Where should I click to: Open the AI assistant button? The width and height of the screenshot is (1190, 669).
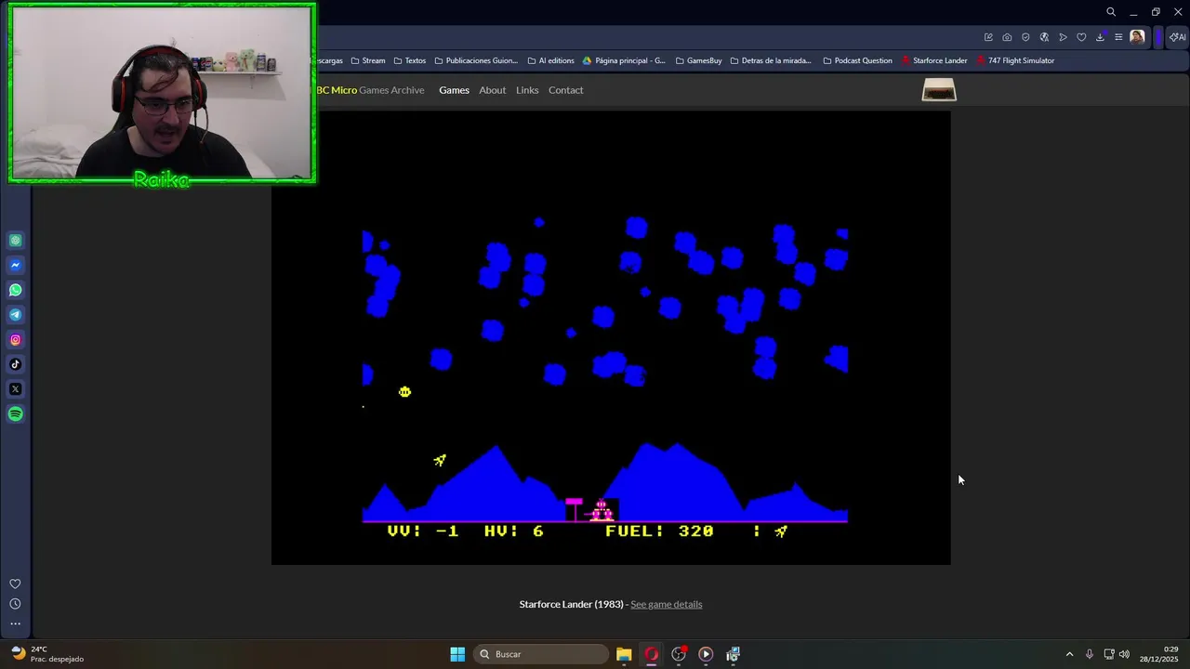pyautogui.click(x=1177, y=37)
